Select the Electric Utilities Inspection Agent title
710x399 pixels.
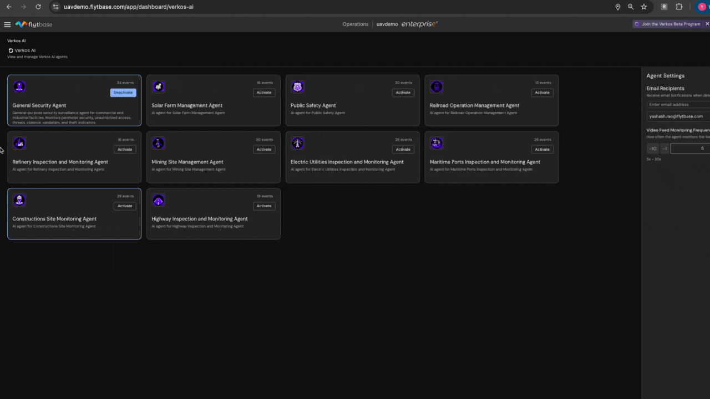[347, 162]
